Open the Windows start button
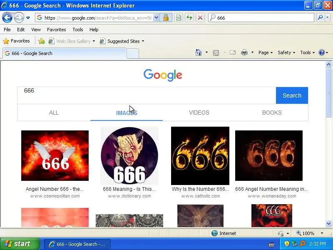 [20, 244]
